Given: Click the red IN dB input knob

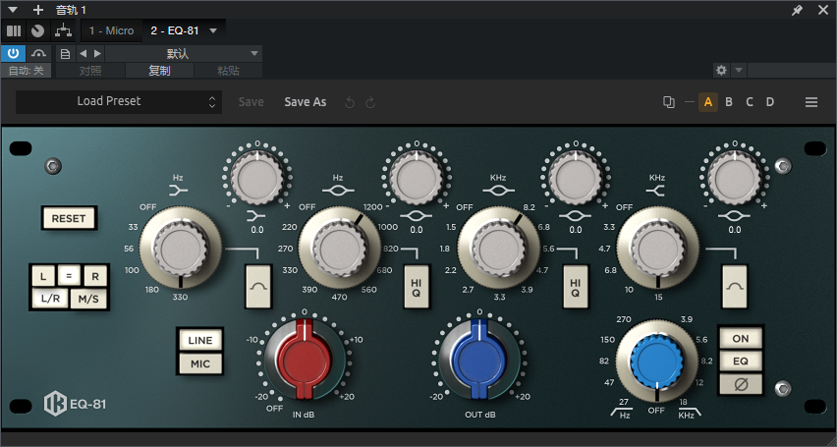Looking at the screenshot, I should (x=305, y=361).
